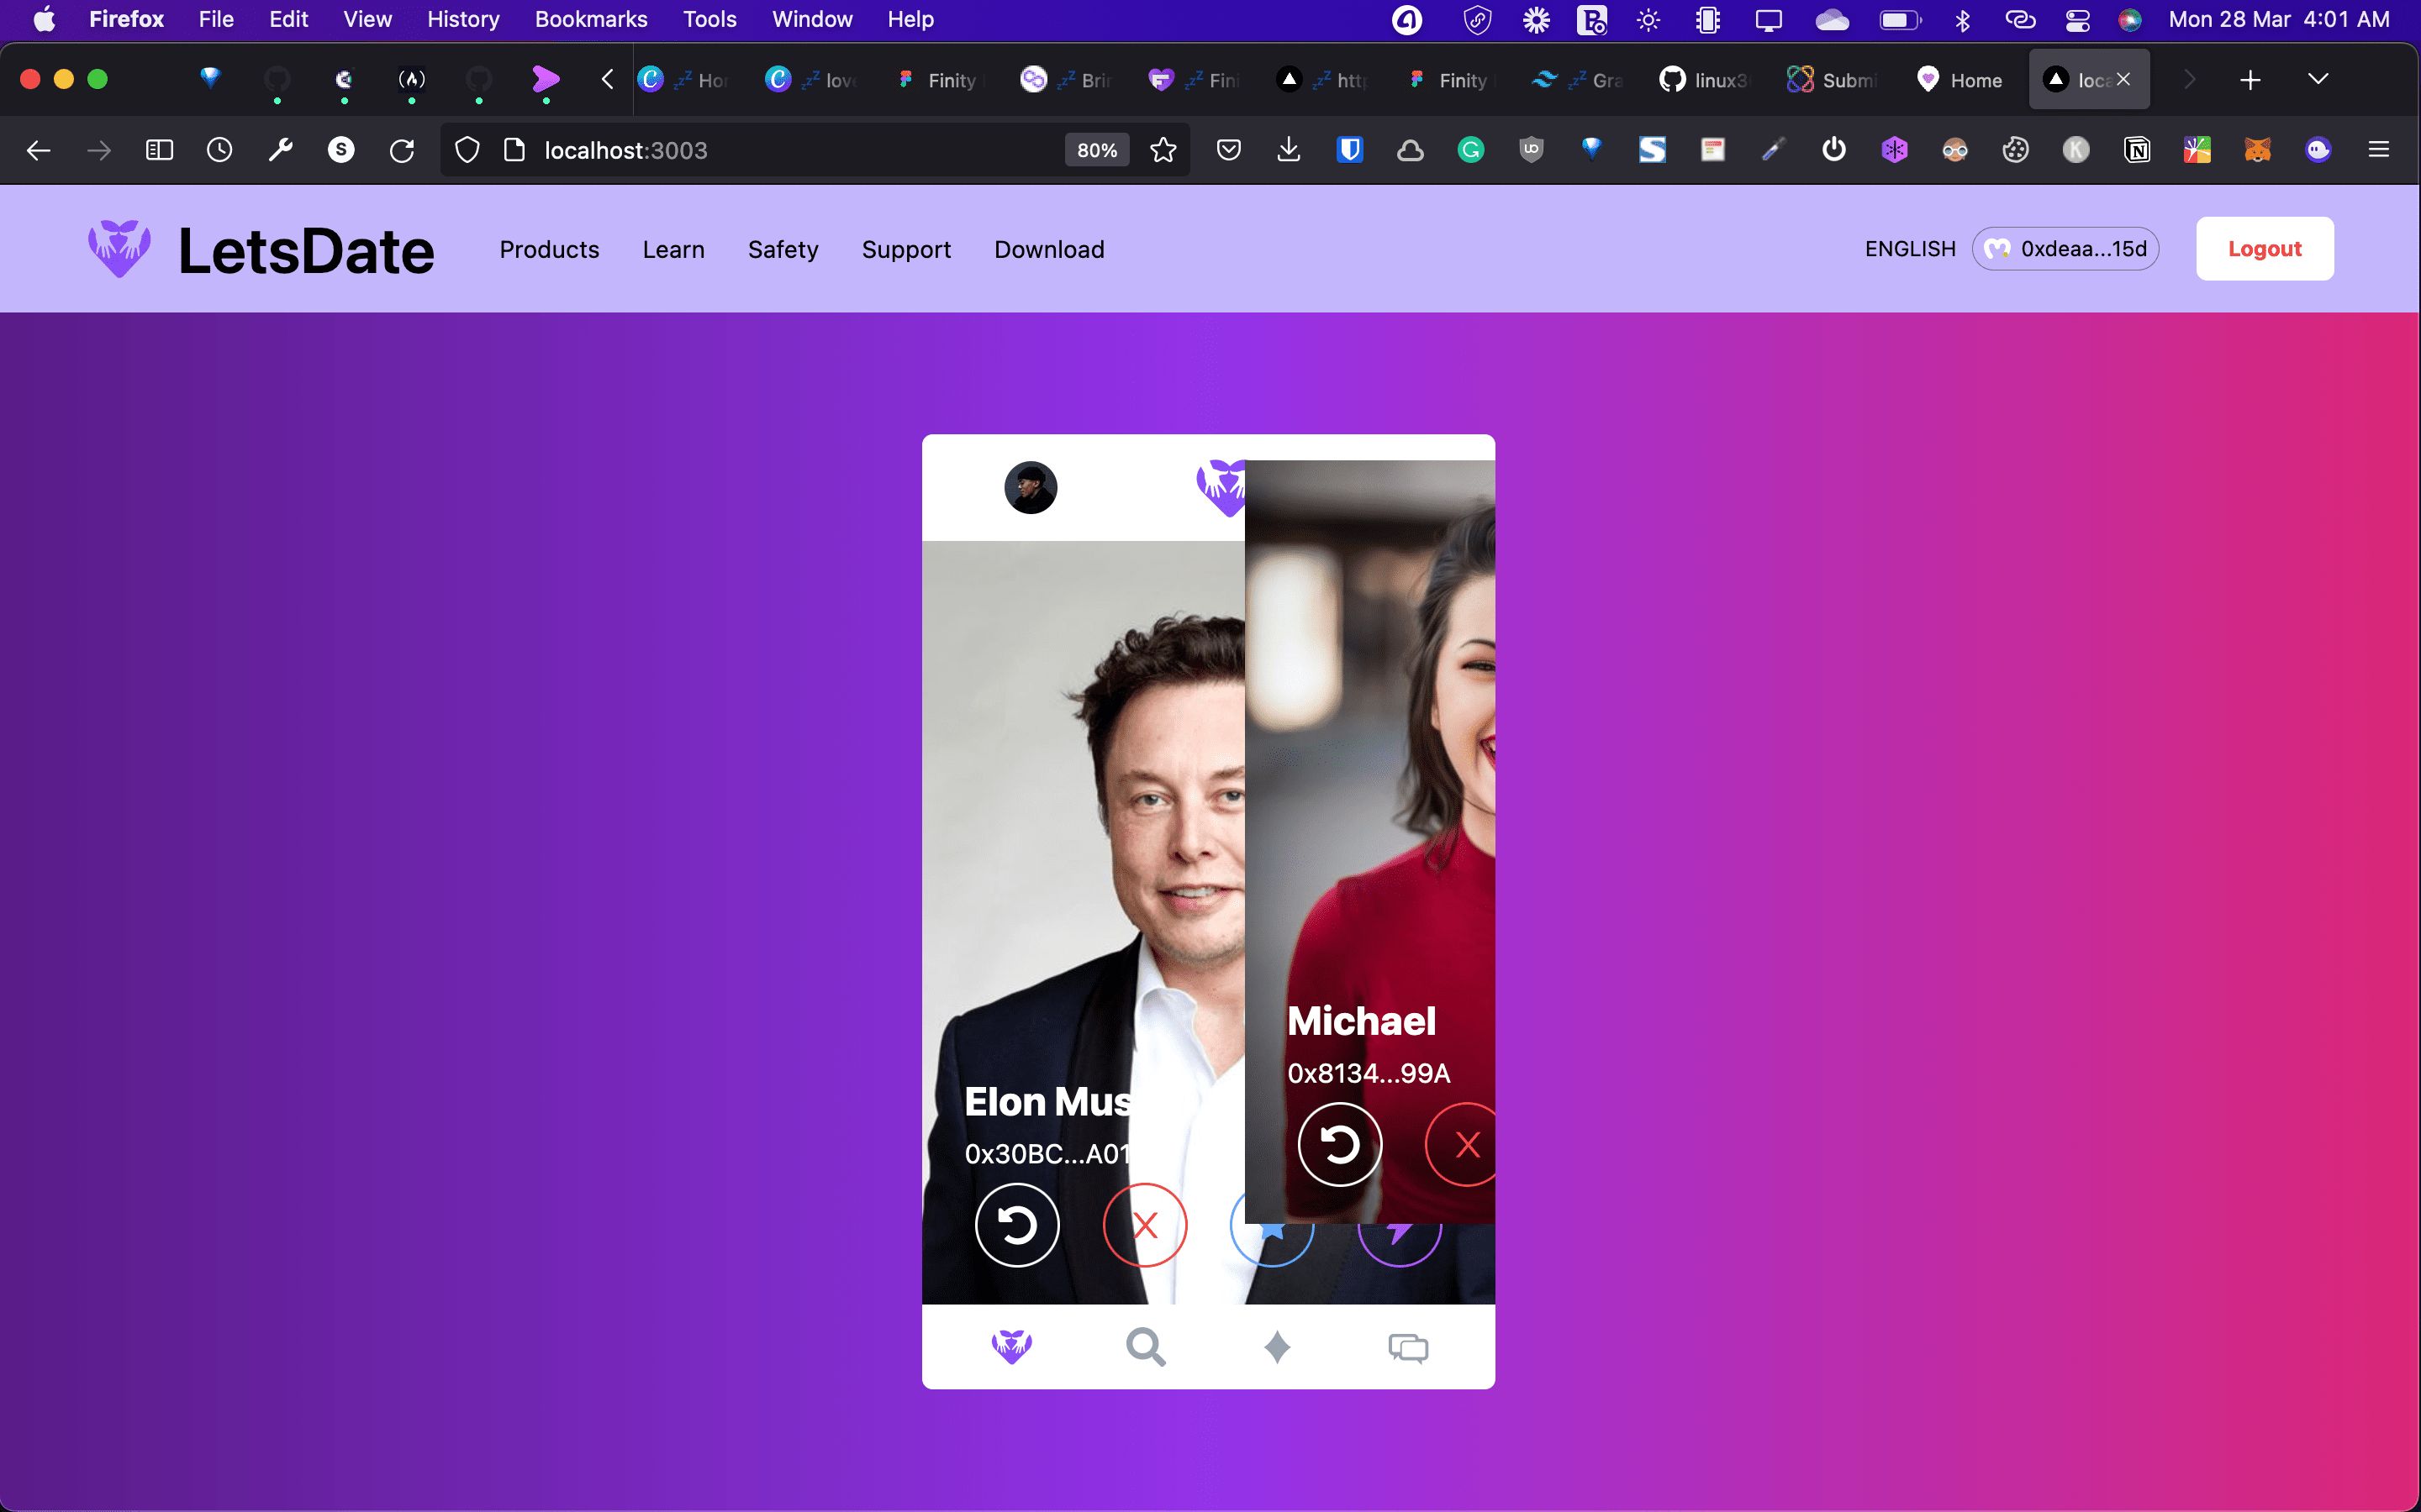Screen dimensions: 2421x1512
Task: Open the Bookmarks menu
Action: tap(590, 19)
